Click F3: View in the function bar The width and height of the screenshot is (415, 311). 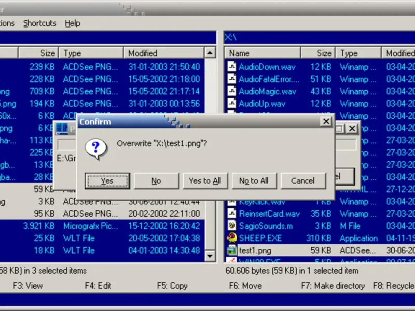pyautogui.click(x=28, y=286)
